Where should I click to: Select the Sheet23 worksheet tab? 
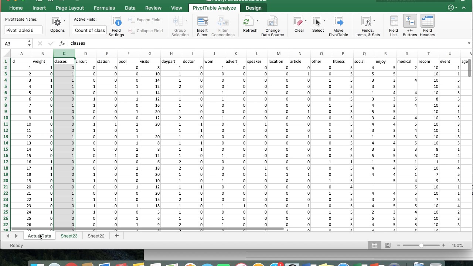[69, 236]
